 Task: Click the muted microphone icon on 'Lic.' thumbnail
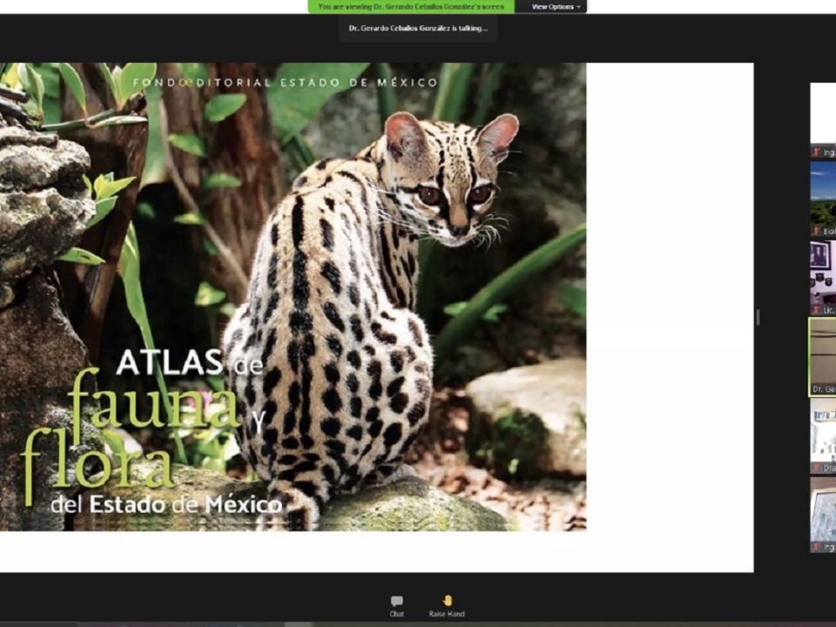coord(816,310)
